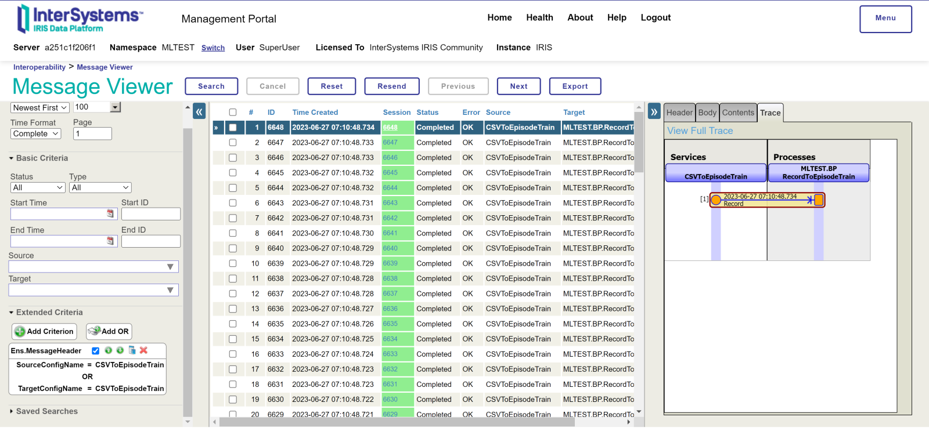This screenshot has height=435, width=929.
Task: Move Ens.MessageHeader criterion down
Action: [120, 350]
